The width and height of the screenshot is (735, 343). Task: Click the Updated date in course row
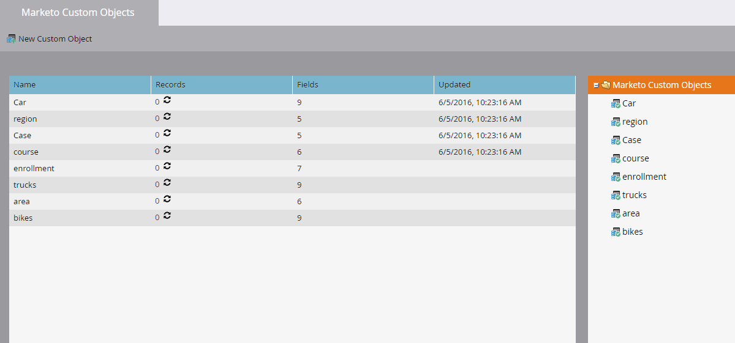coord(480,152)
